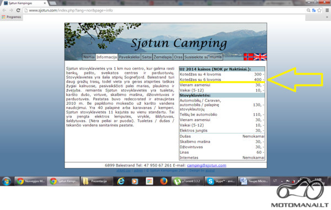Go to the Žemėlapis tab
331x210 pixels.
(163, 57)
